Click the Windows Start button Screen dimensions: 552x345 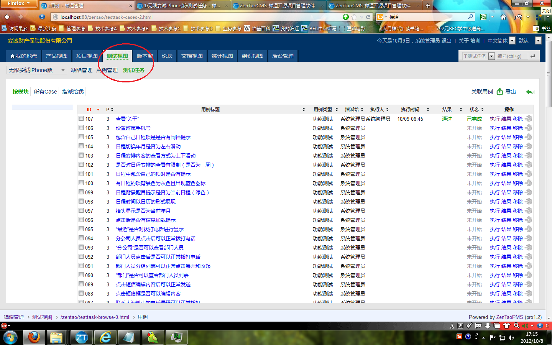(x=10, y=338)
